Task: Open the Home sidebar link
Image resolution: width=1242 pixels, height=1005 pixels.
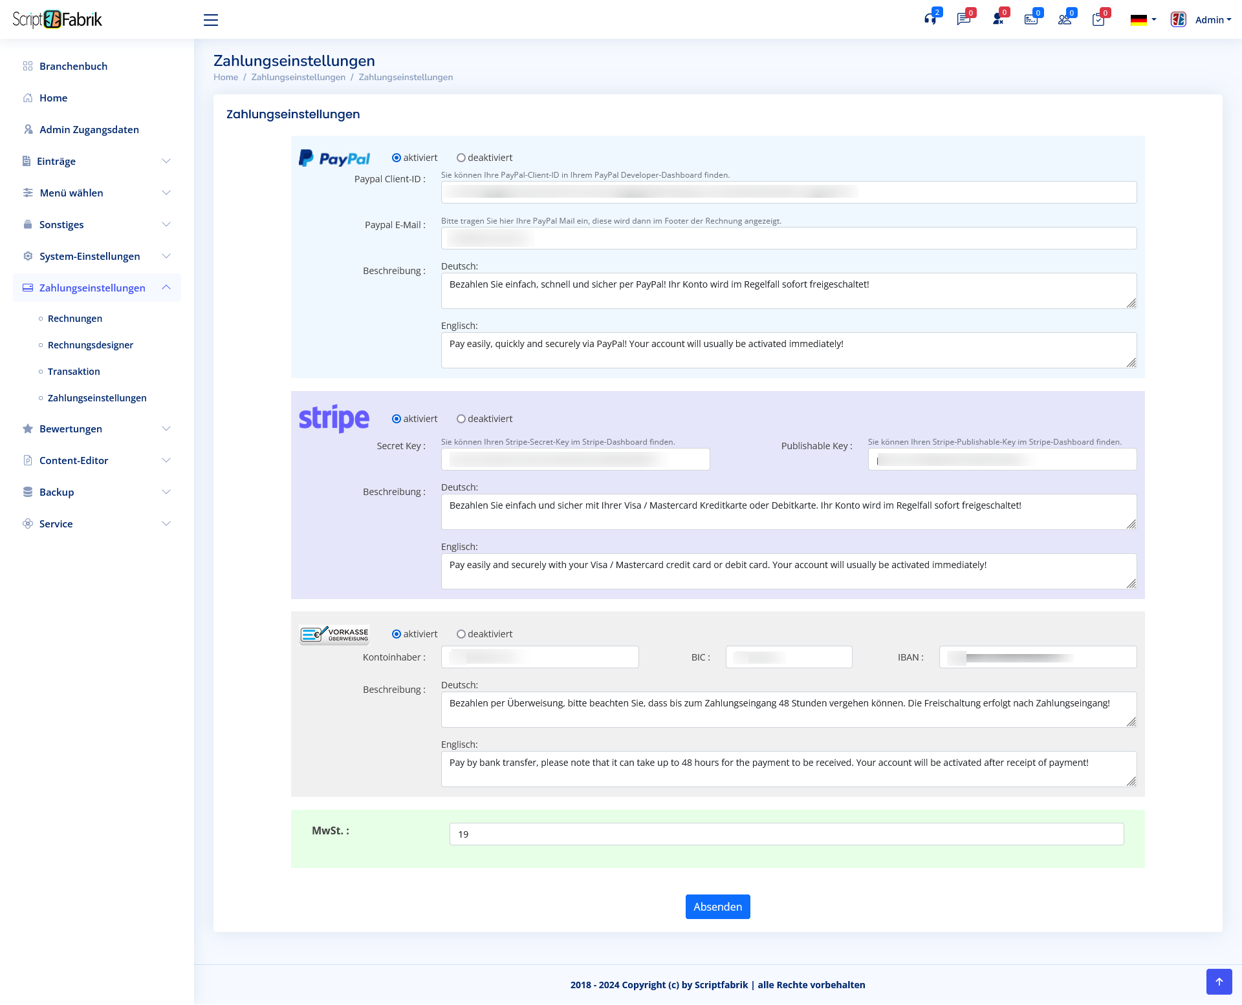Action: [53, 98]
